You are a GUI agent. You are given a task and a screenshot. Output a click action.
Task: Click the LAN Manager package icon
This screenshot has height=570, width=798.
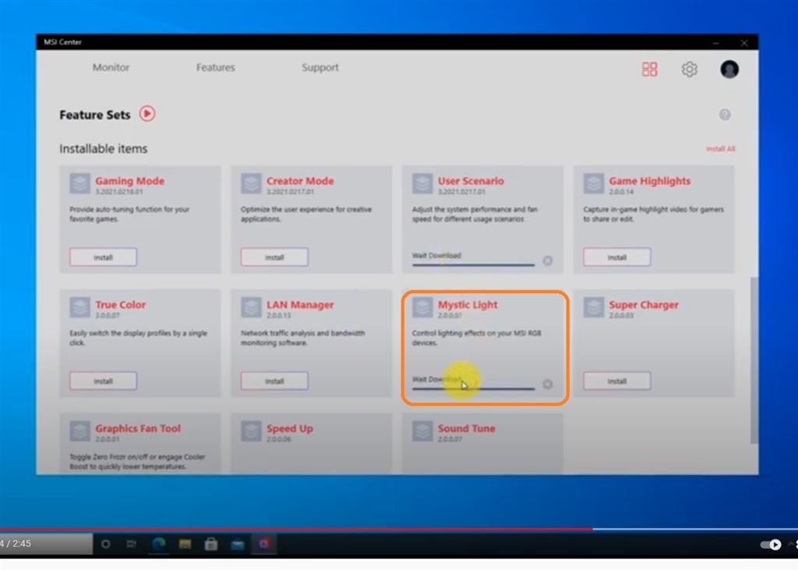click(x=251, y=307)
